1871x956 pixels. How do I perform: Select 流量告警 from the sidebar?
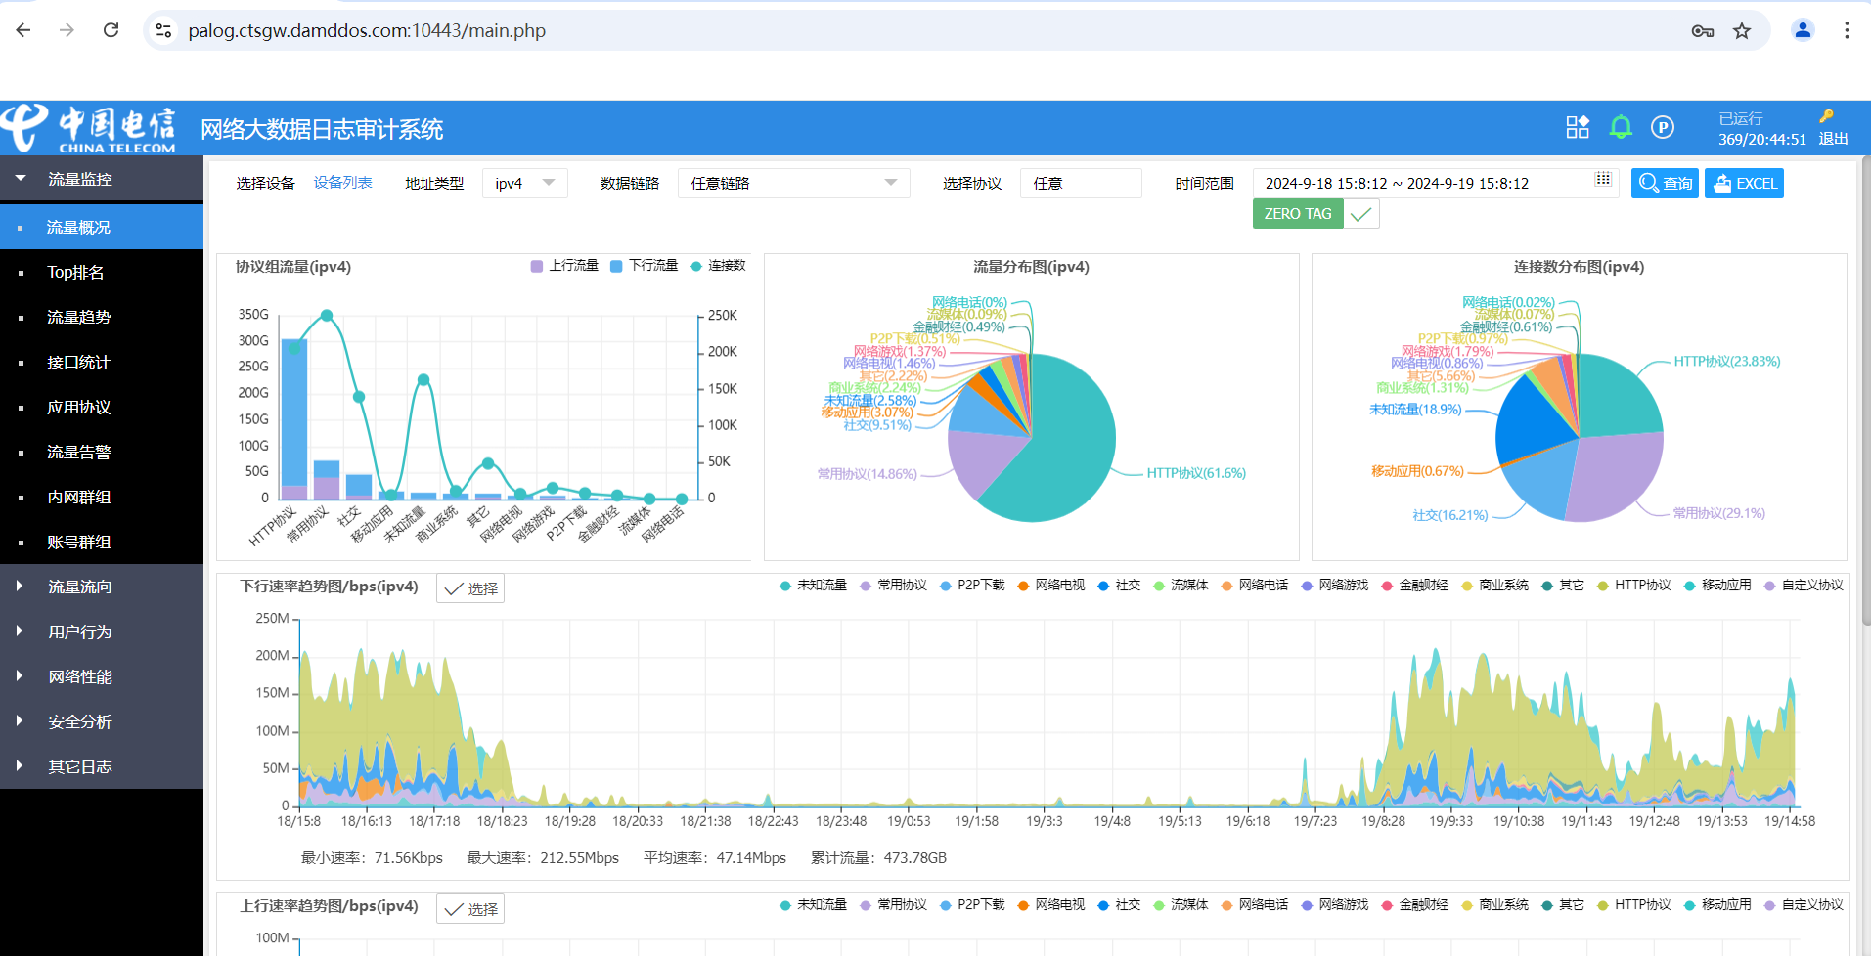tap(78, 453)
